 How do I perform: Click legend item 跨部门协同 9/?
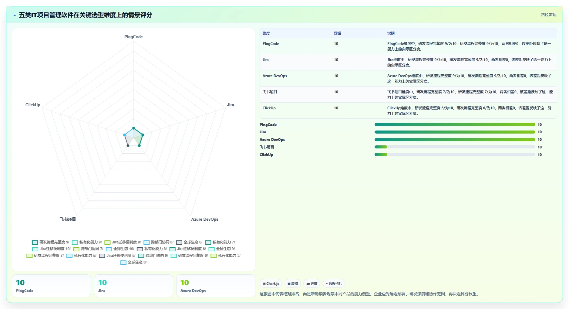[153, 256]
